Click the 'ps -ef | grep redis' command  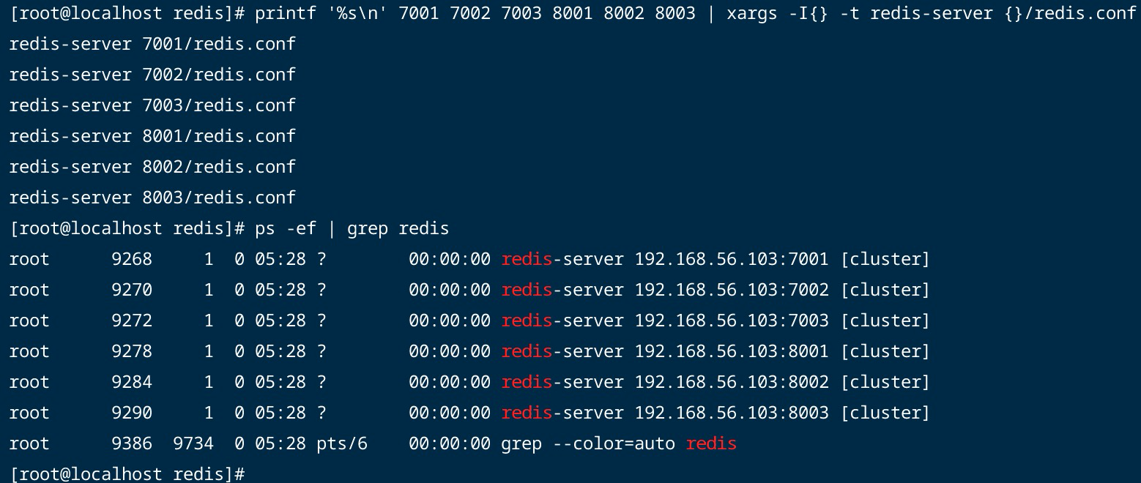[352, 228]
